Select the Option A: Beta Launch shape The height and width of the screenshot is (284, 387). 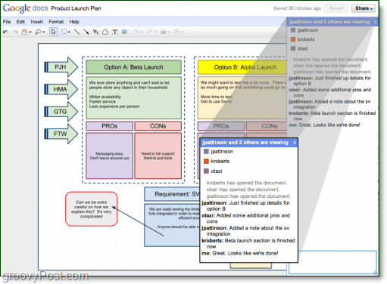[133, 67]
